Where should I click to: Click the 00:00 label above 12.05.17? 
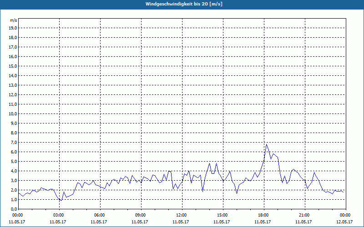coord(346,215)
